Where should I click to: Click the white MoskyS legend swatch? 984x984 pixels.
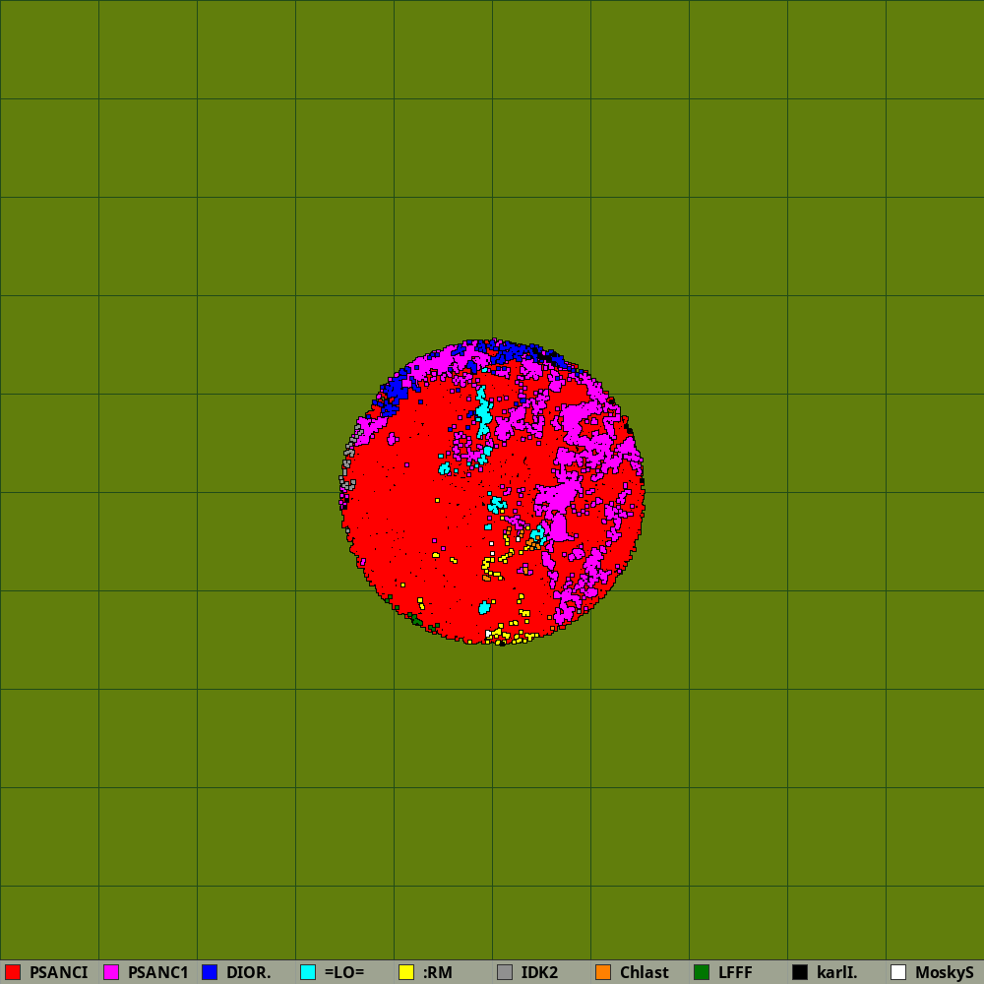tap(898, 972)
